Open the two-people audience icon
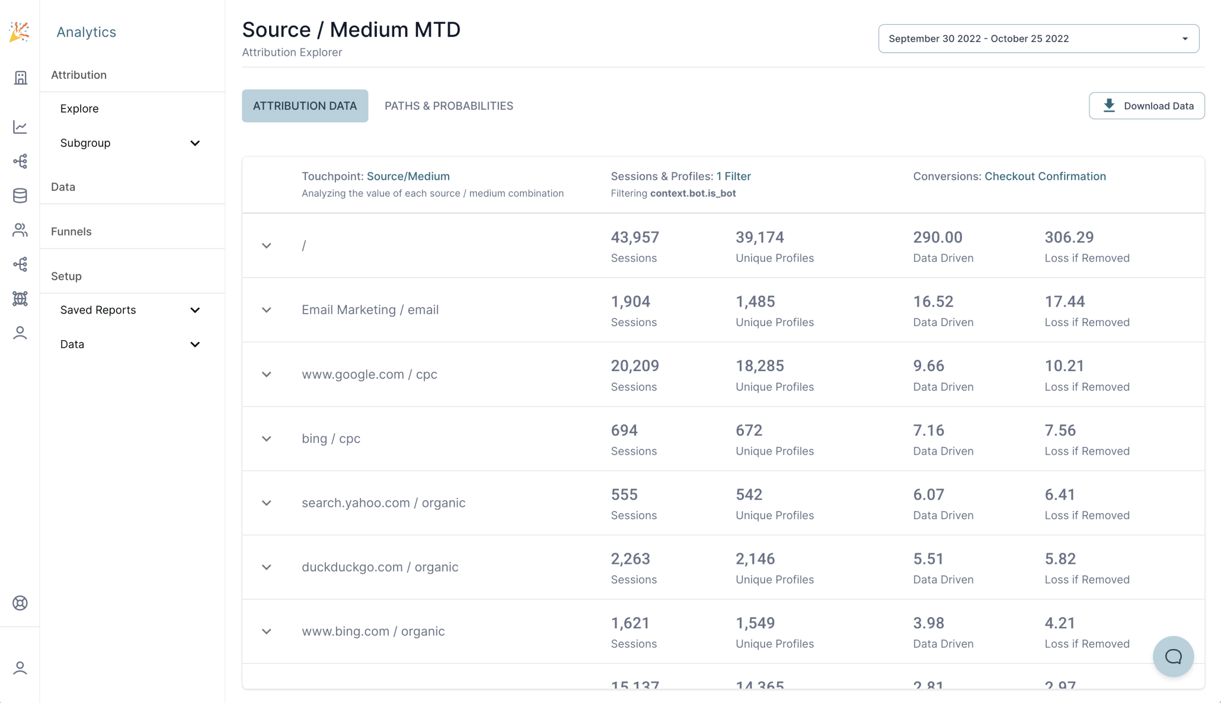This screenshot has height=703, width=1221. click(20, 230)
